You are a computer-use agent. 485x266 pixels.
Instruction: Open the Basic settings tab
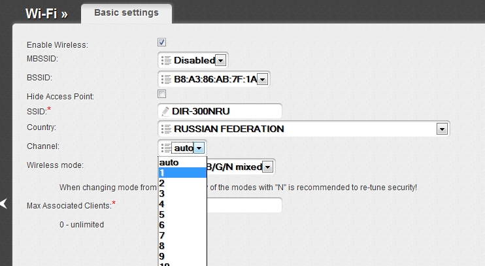coord(126,13)
